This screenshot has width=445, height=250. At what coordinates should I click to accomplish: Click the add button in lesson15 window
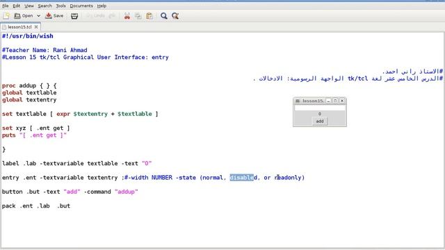320,122
